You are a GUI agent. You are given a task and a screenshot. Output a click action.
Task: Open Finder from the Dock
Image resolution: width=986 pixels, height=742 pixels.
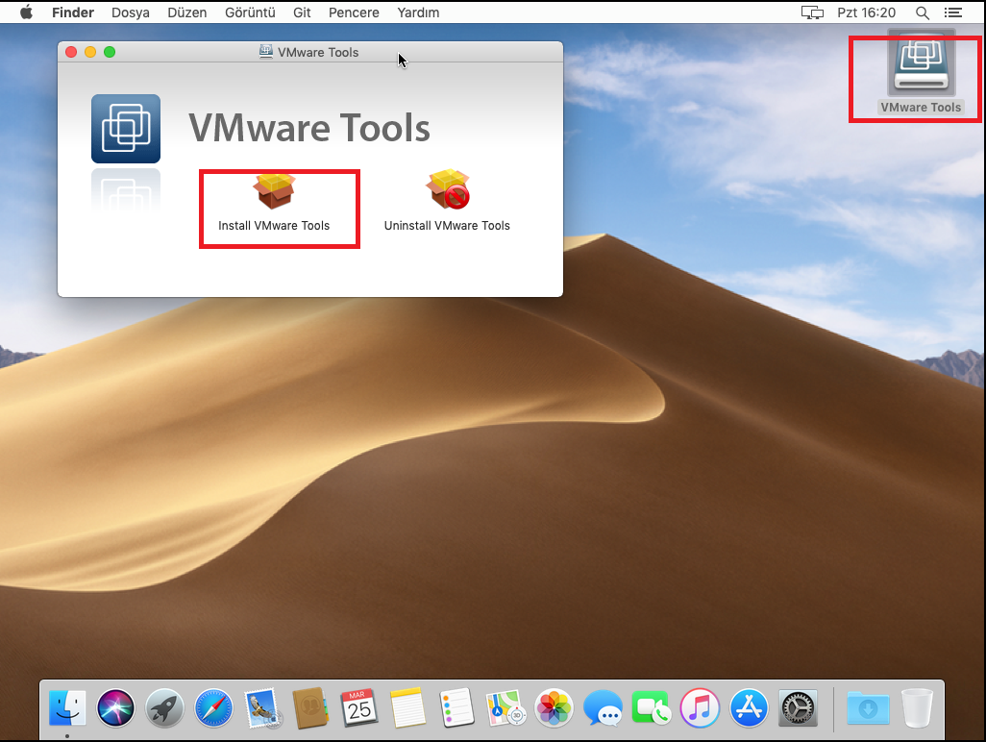pos(67,708)
